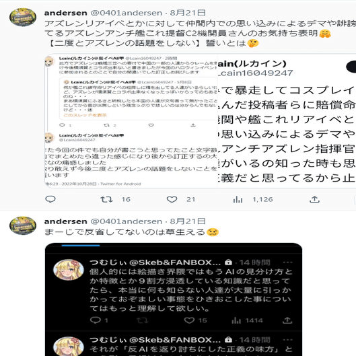The image size is (356, 356).
Task: Open @0401andersen handle on second tweet
Action: [127, 221]
